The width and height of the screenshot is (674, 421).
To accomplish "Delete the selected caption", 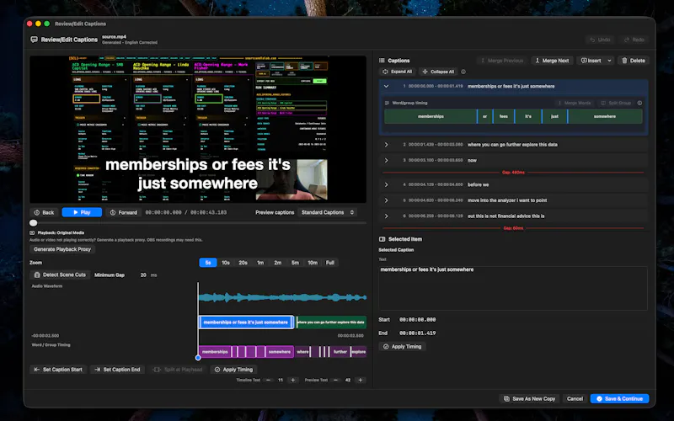I will tap(634, 61).
